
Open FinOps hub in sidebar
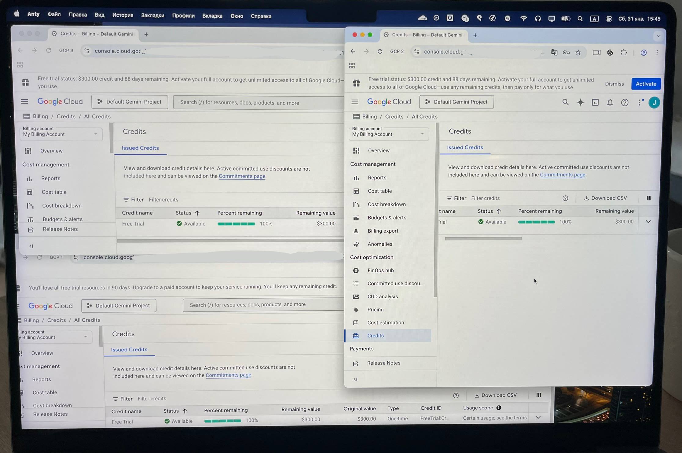point(380,270)
